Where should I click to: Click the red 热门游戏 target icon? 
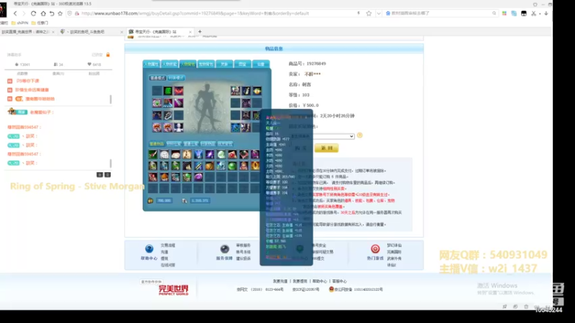click(x=375, y=249)
